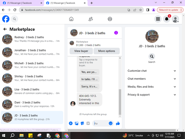
Task: Open conversation info purple icon
Action: 116,33
